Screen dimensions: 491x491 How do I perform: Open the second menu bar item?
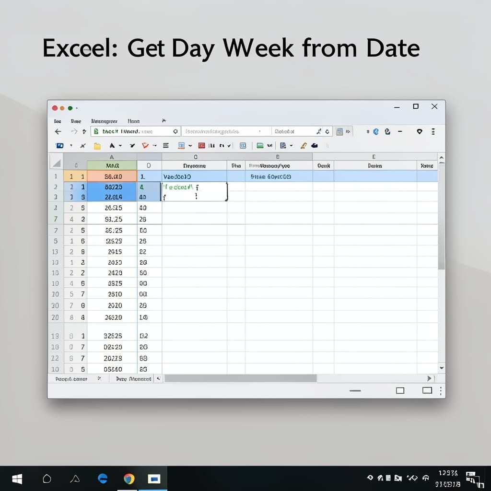coord(76,121)
